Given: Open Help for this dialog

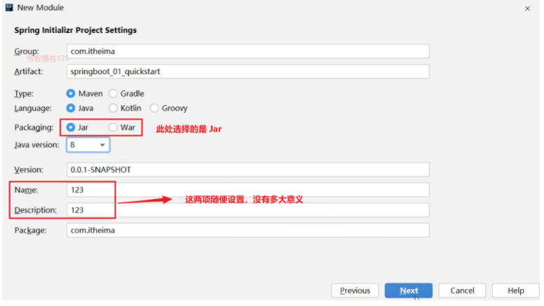Looking at the screenshot, I should click(516, 291).
